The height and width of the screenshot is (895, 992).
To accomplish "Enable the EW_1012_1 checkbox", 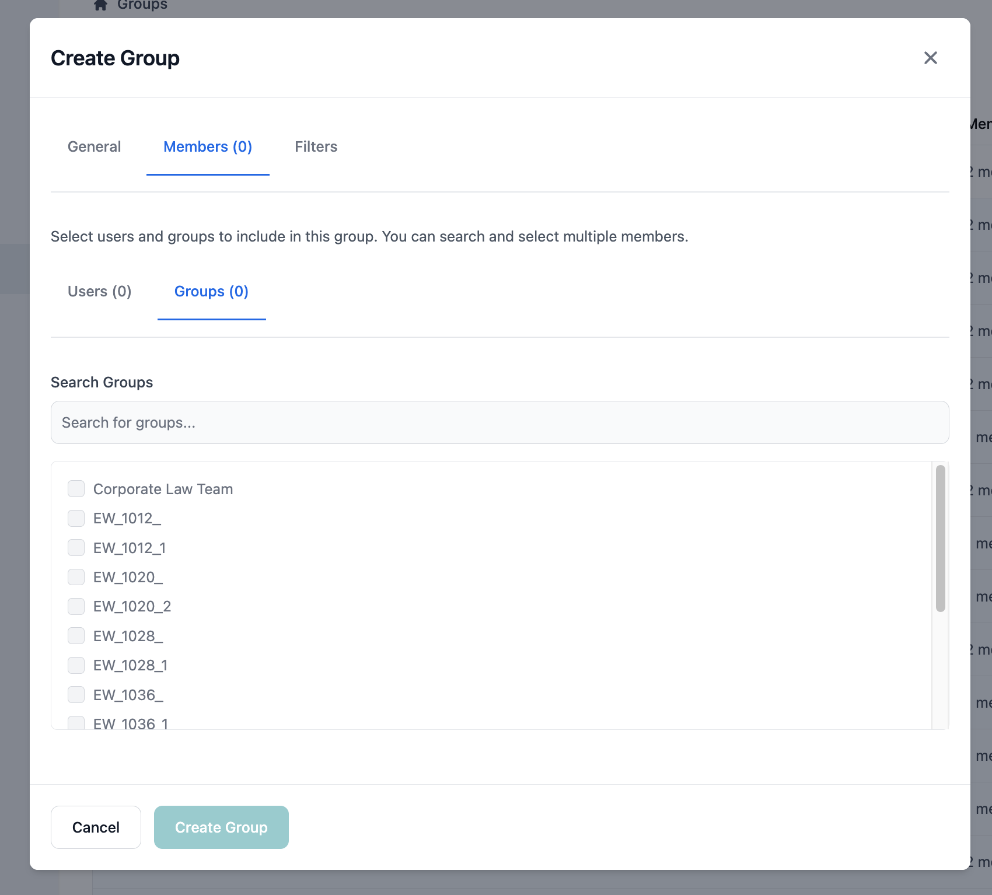I will [76, 547].
